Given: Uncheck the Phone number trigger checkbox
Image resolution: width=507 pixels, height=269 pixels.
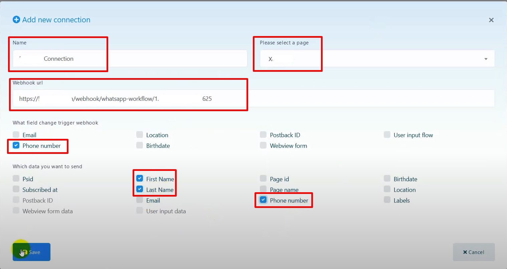Looking at the screenshot, I should tap(16, 146).
